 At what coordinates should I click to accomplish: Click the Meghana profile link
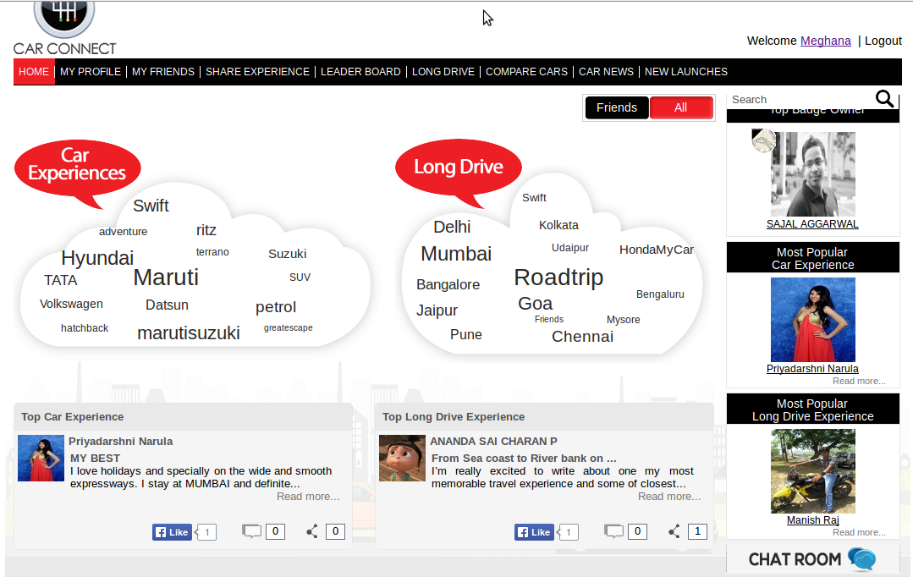point(826,41)
